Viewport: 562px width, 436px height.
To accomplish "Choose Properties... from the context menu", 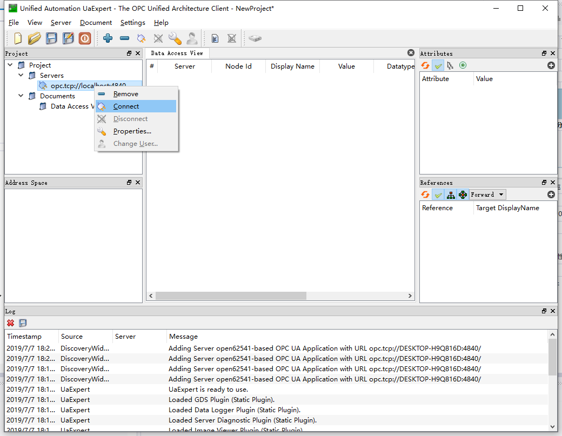I will point(136,131).
